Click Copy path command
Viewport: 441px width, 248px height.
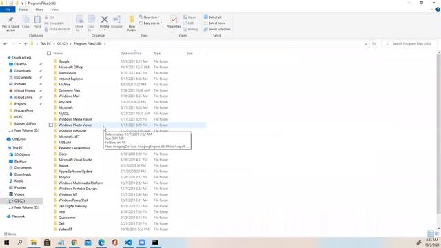(54, 23)
